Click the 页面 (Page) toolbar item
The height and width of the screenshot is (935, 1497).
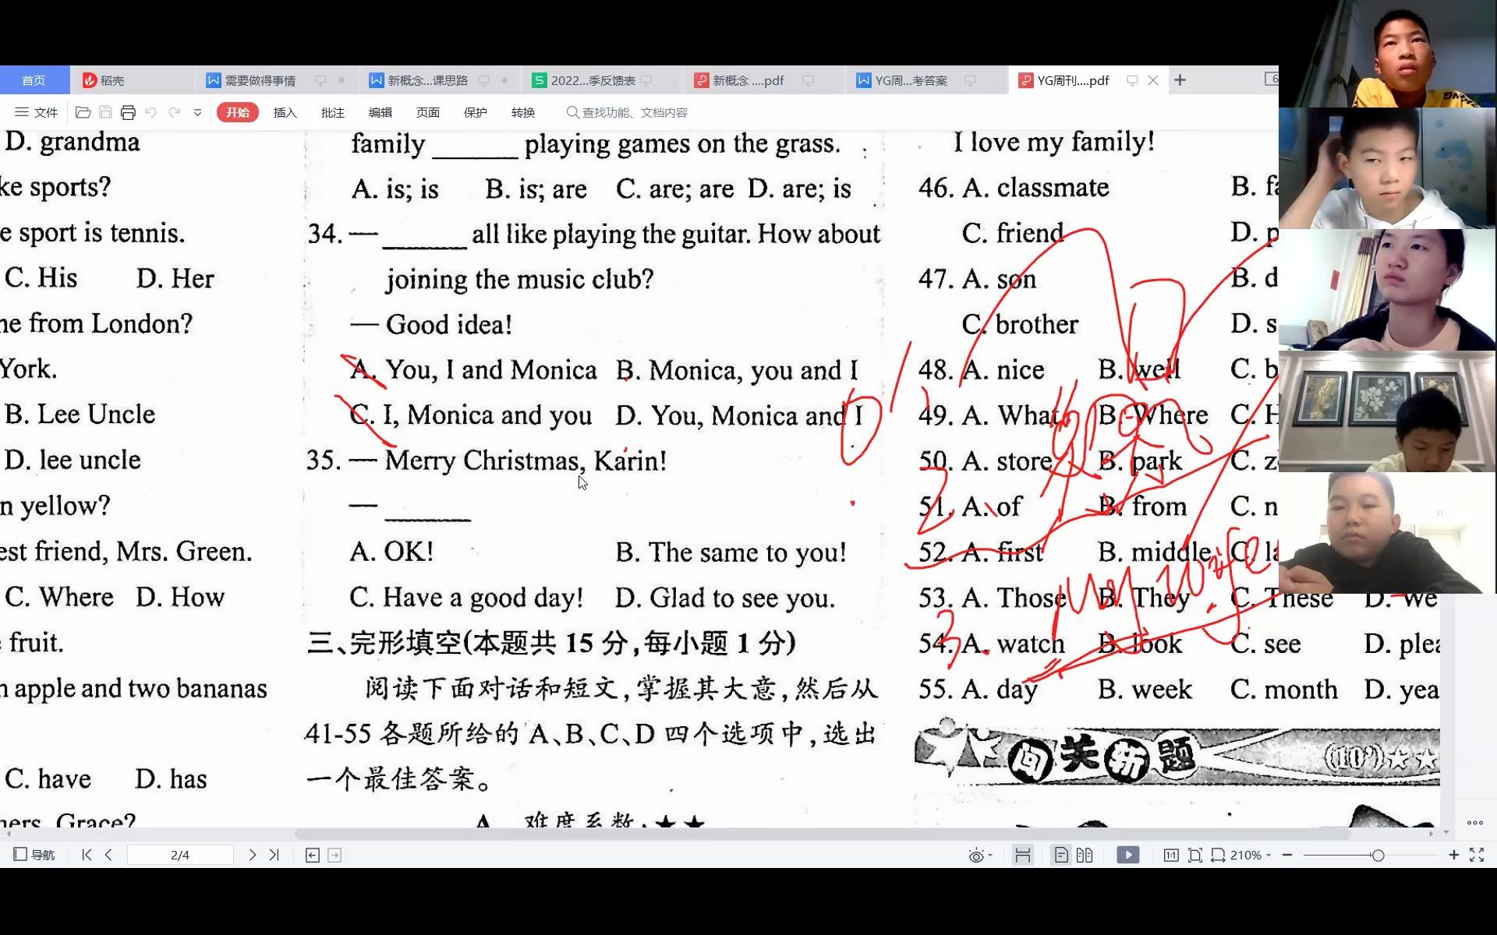point(426,111)
